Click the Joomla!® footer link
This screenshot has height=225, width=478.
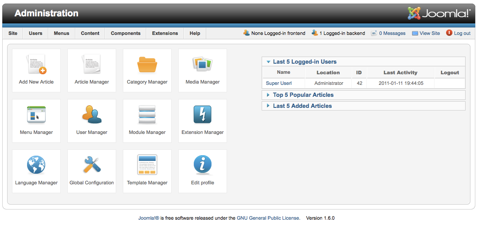[149, 218]
